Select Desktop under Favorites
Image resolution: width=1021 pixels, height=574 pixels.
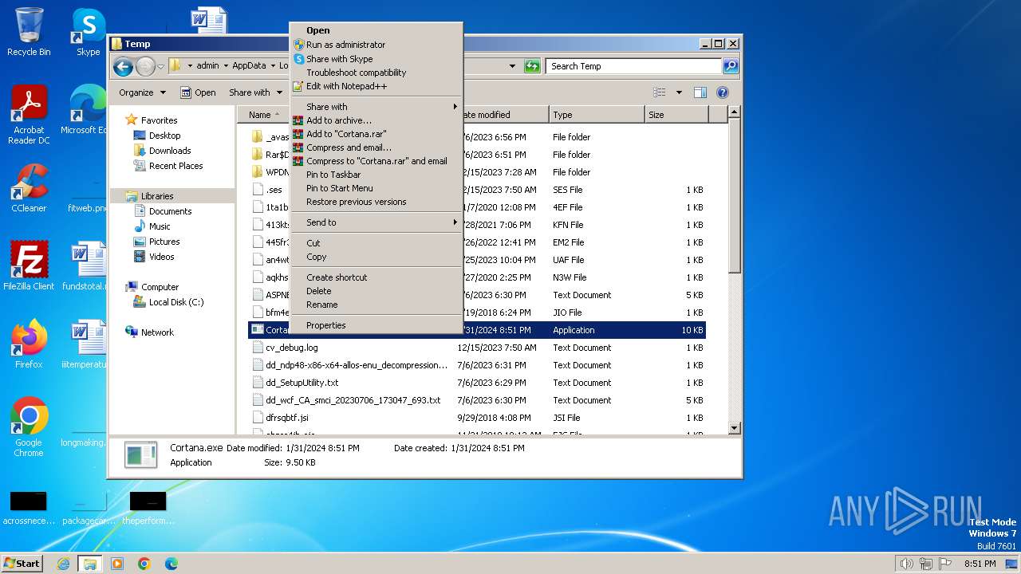pyautogui.click(x=164, y=136)
